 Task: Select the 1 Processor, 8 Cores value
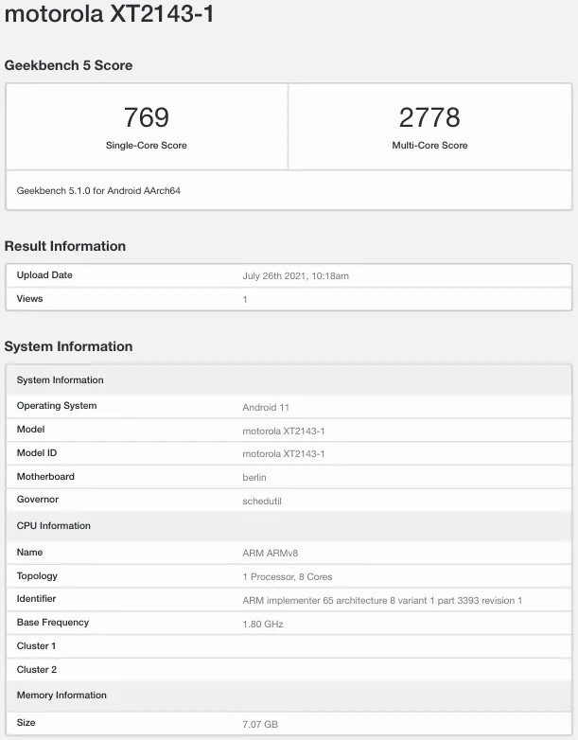(x=288, y=576)
